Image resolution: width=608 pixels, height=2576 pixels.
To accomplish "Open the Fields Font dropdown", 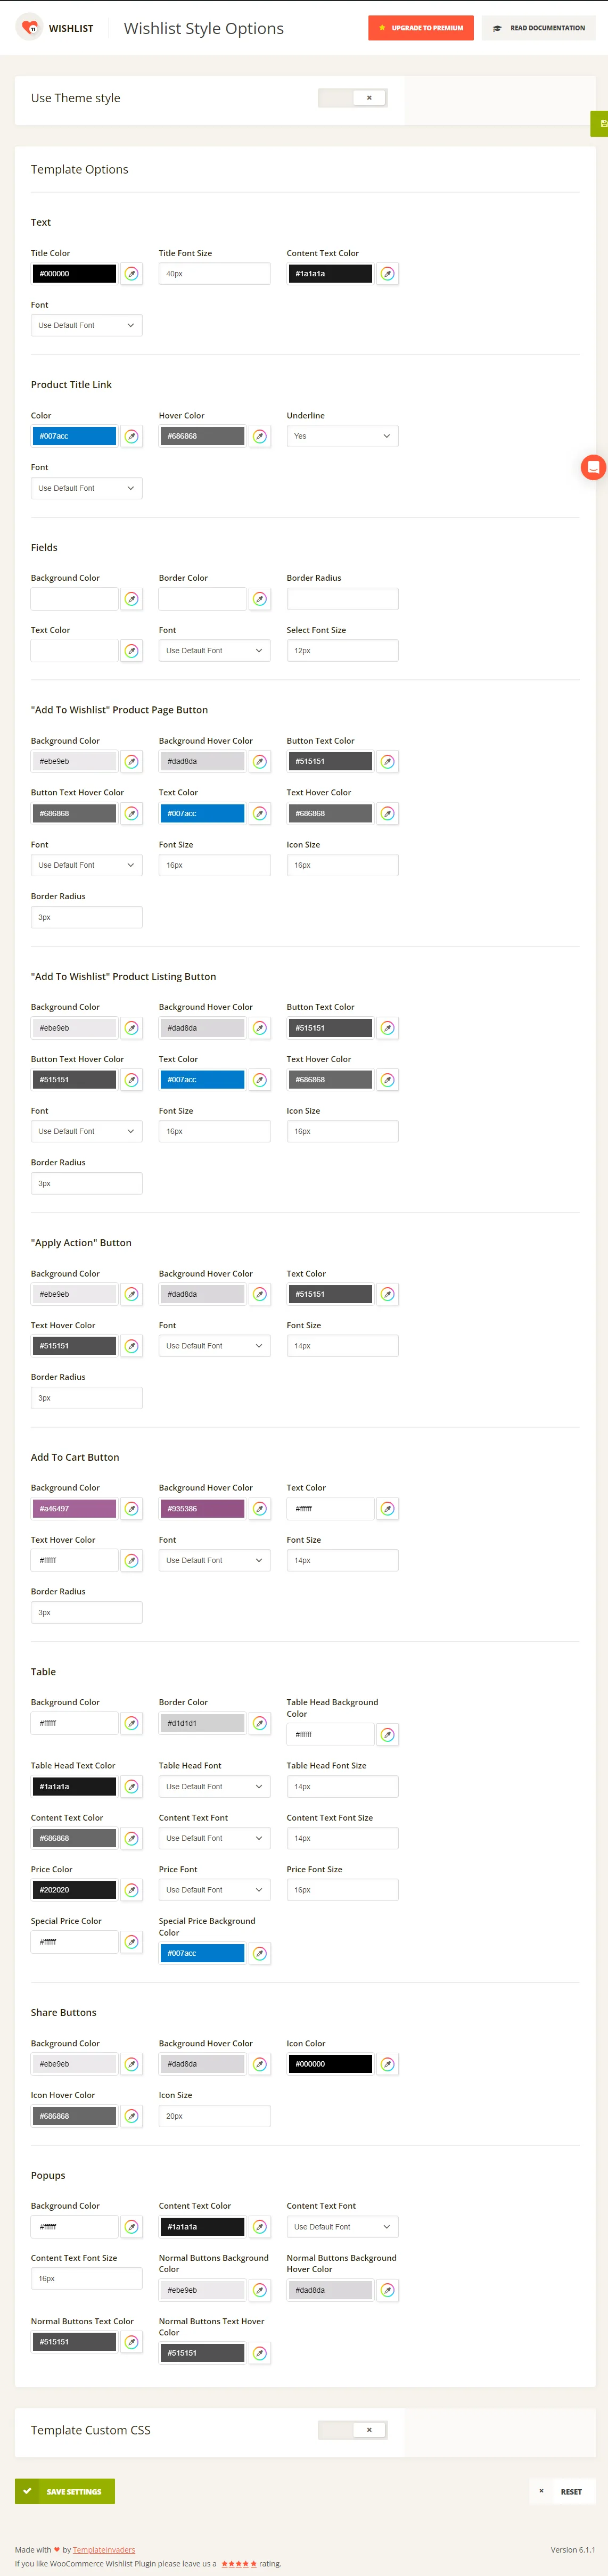I will 214,651.
